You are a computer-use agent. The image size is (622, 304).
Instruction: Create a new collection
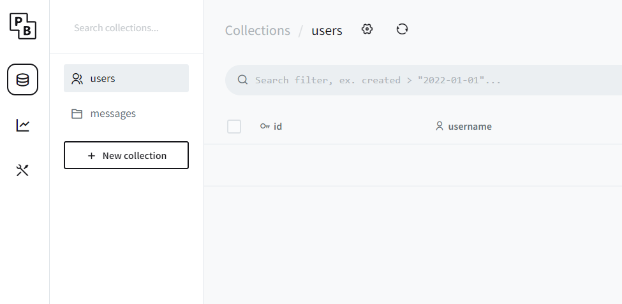point(126,155)
